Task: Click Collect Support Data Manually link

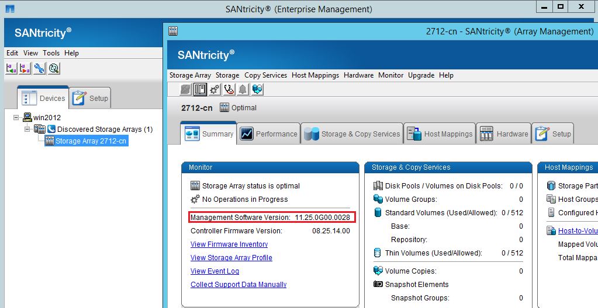Action: pyautogui.click(x=238, y=285)
